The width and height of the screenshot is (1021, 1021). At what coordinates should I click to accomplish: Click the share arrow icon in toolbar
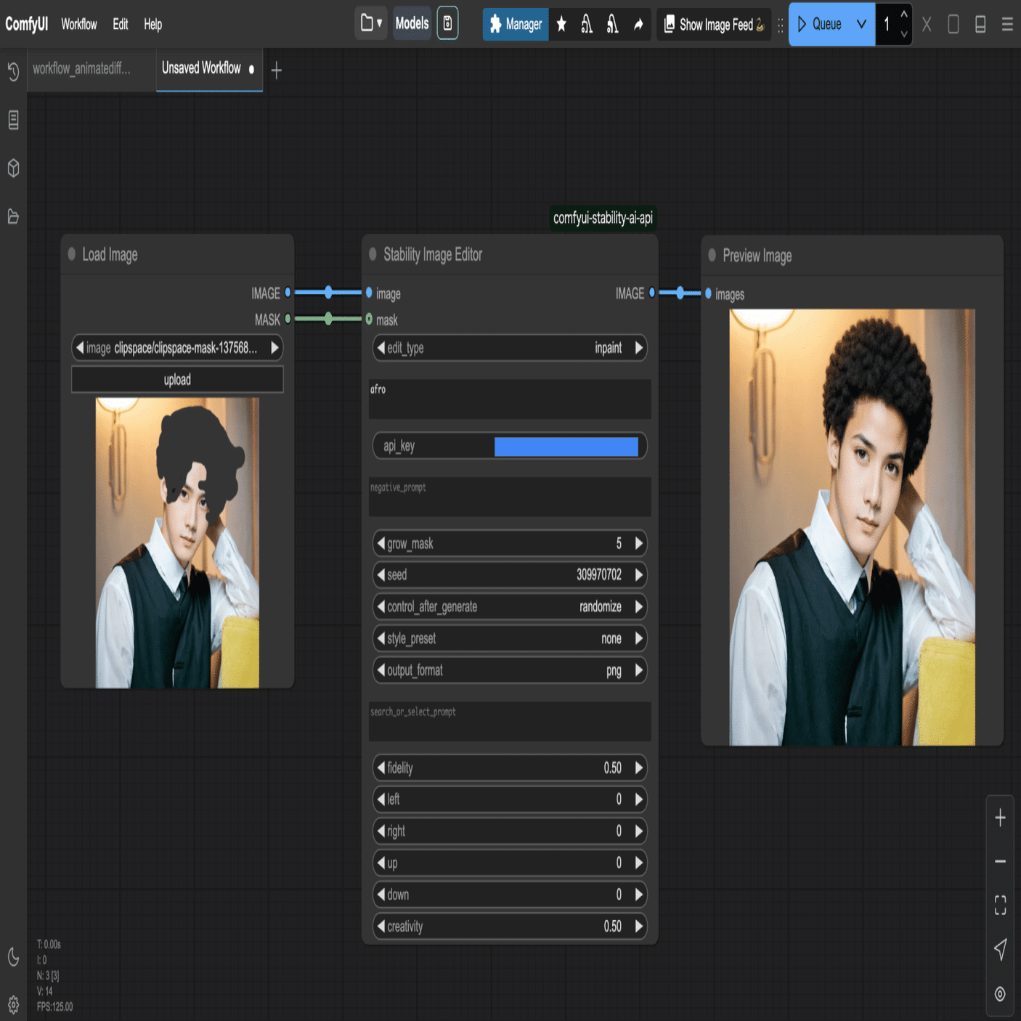(638, 25)
